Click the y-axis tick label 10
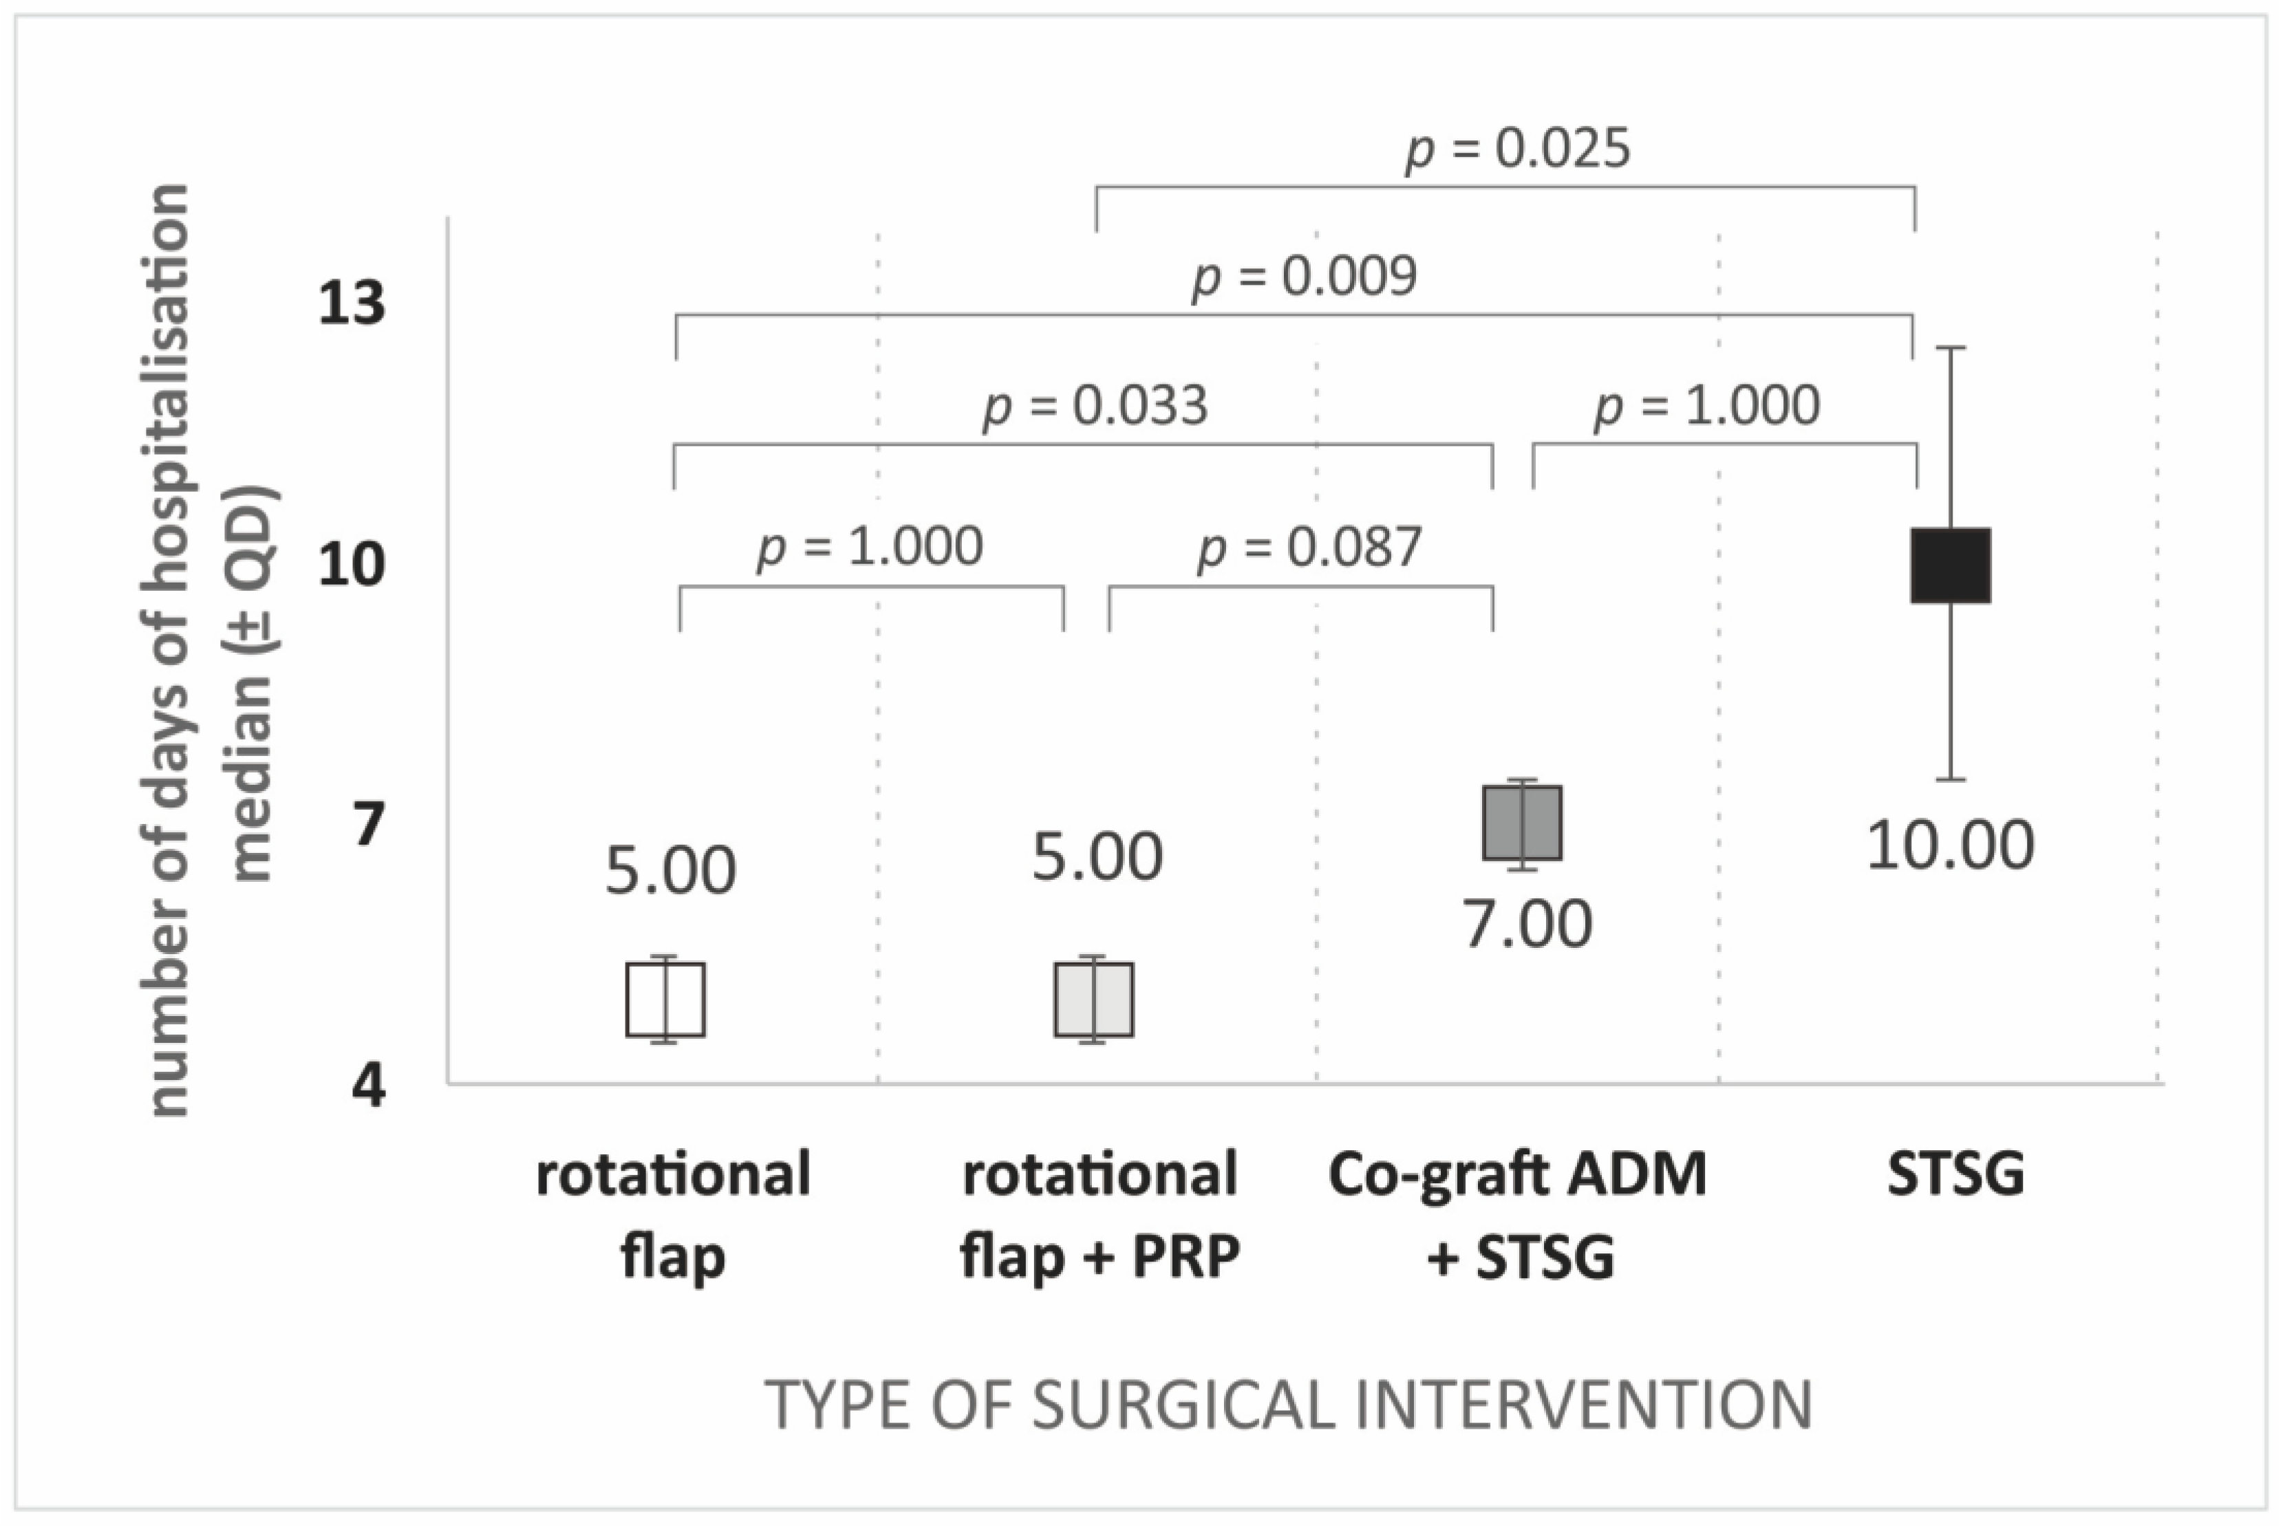Viewport: 2285px width, 1534px height. coord(352,565)
